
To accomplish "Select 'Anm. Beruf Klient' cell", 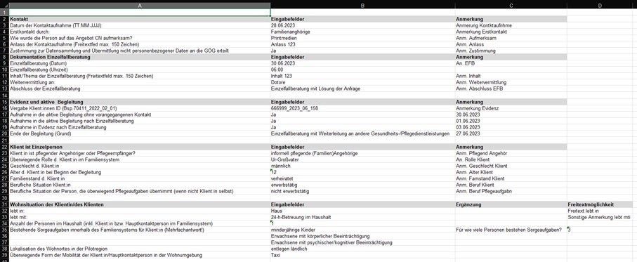I will [511, 185].
